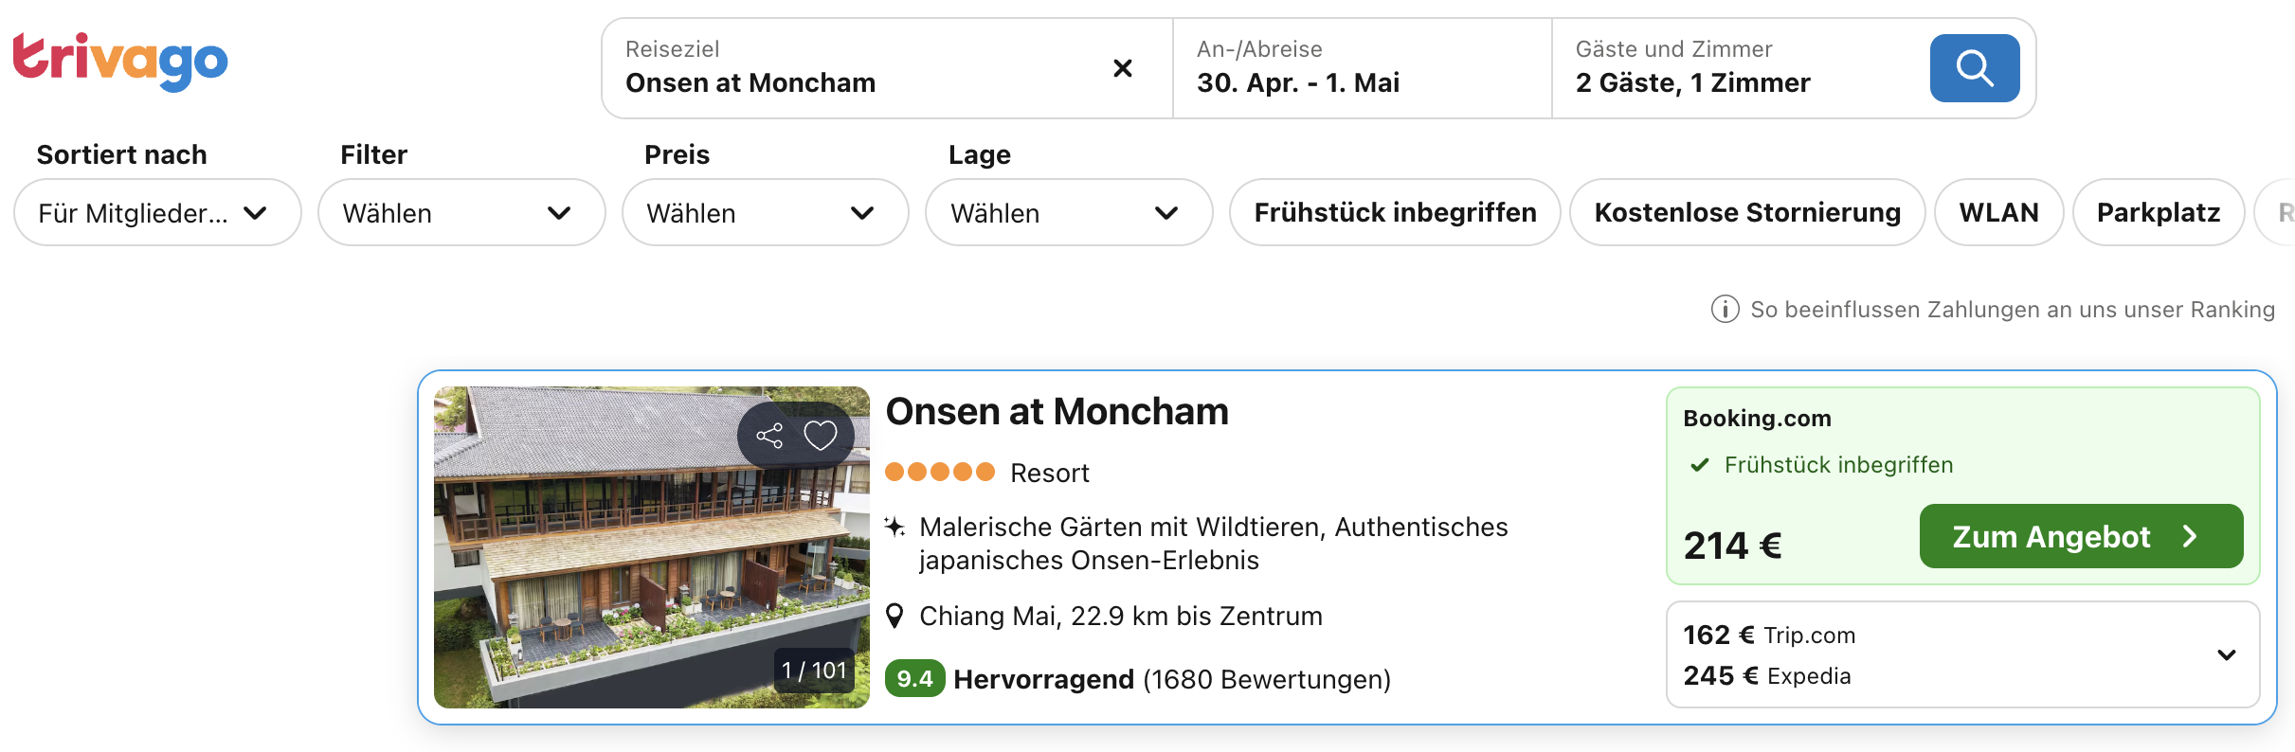
Task: Click the trivago logo
Action: click(x=120, y=62)
